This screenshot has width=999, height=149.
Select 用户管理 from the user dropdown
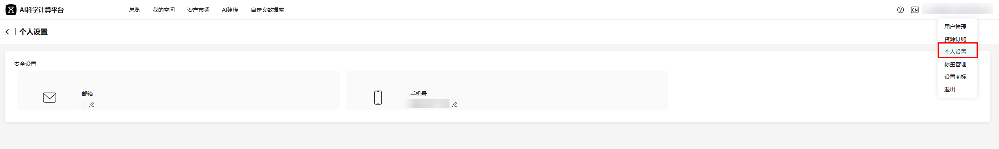[955, 27]
